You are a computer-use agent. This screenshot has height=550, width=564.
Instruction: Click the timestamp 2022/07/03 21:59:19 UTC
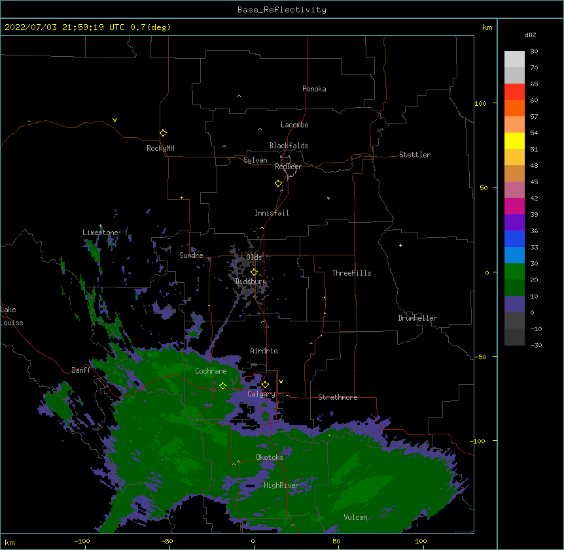[x=65, y=27]
